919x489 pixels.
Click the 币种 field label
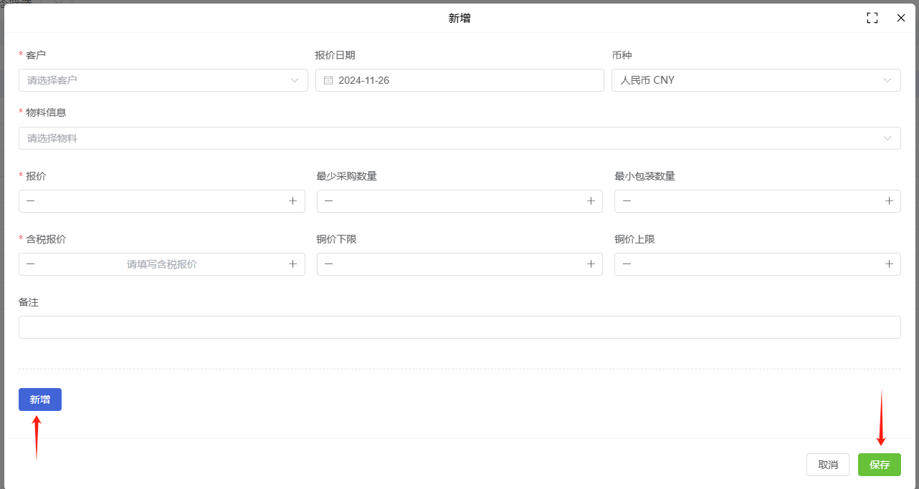[622, 55]
